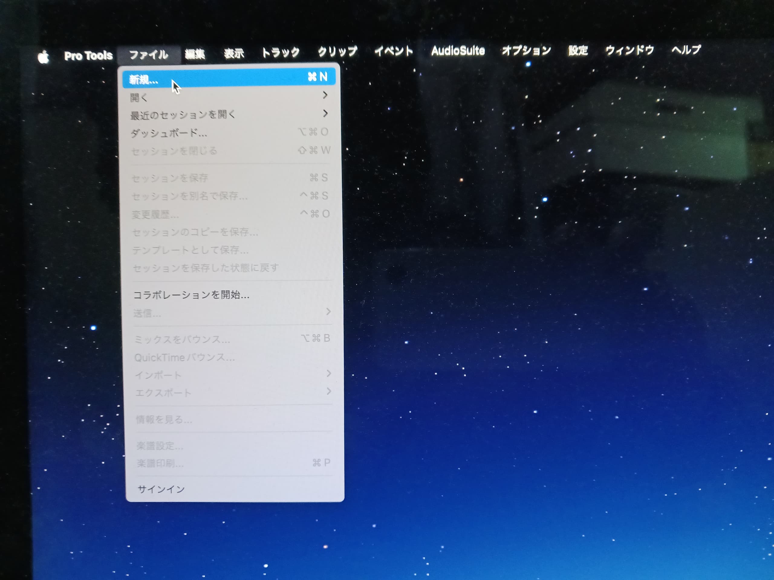The image size is (774, 580).
Task: Open the イベント menu
Action: pos(394,51)
